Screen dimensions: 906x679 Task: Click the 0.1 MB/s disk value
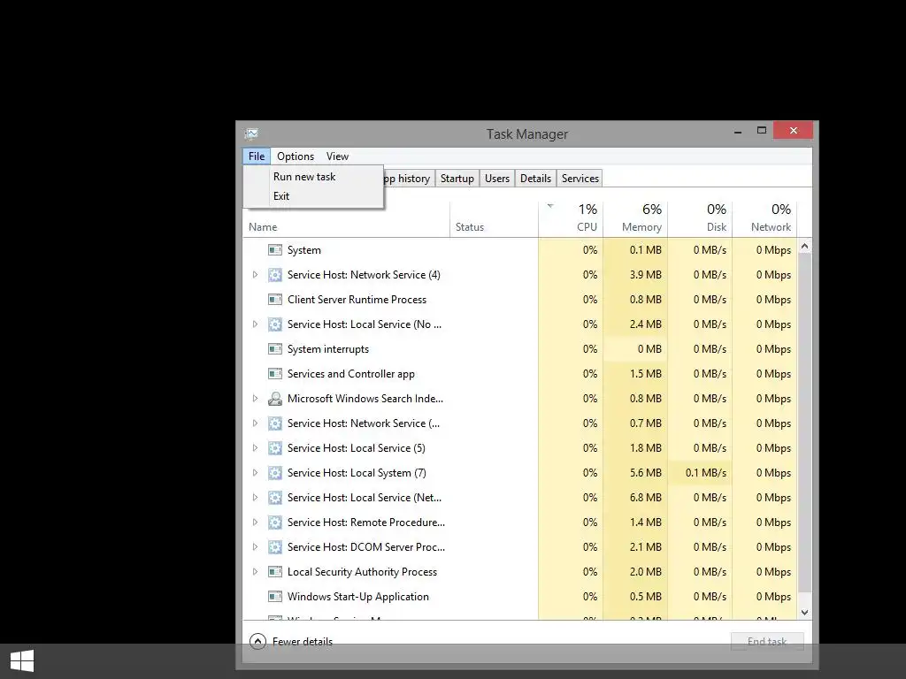[705, 473]
